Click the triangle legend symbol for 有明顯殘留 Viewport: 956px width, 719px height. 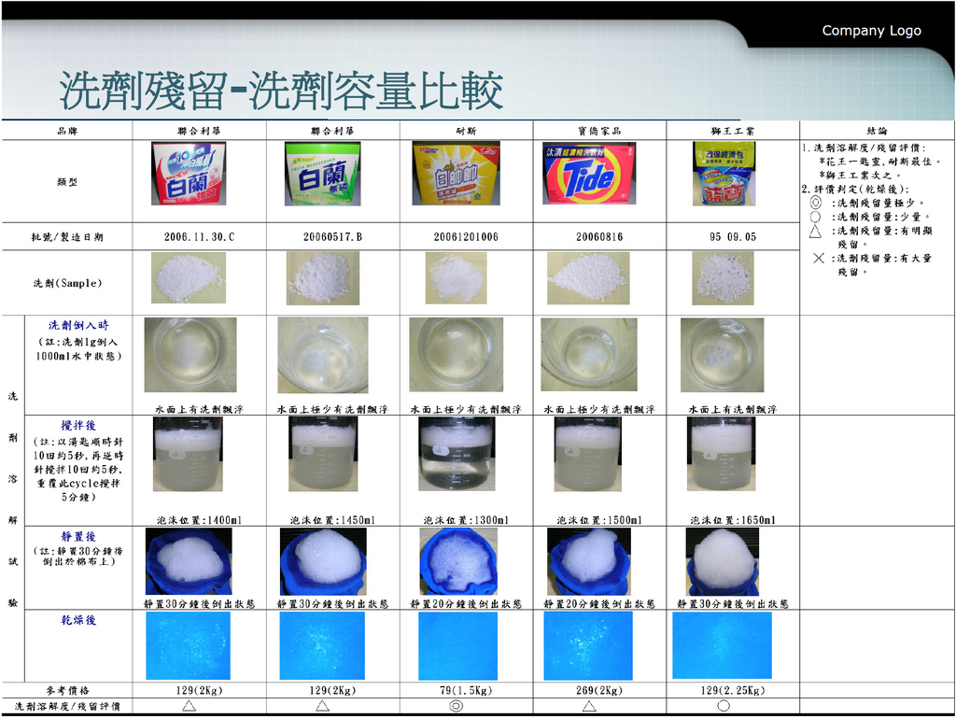(x=816, y=232)
